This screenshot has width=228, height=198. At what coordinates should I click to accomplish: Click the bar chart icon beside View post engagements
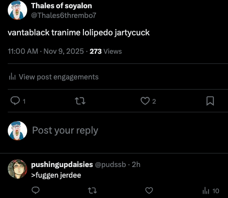(x=12, y=76)
